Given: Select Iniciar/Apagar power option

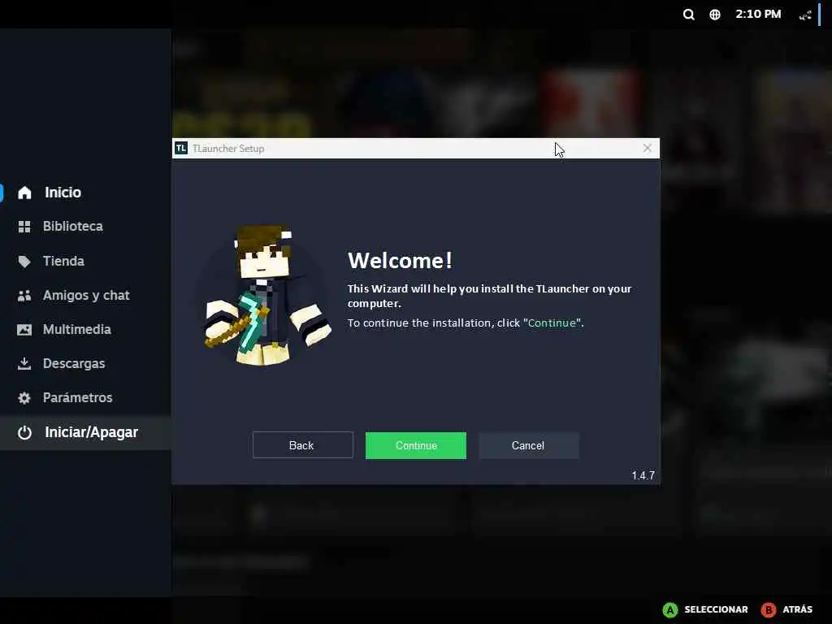Looking at the screenshot, I should 85,432.
